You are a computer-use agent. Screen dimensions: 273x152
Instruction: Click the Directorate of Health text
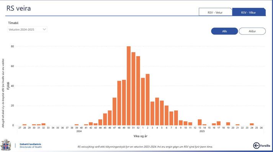click(x=31, y=147)
